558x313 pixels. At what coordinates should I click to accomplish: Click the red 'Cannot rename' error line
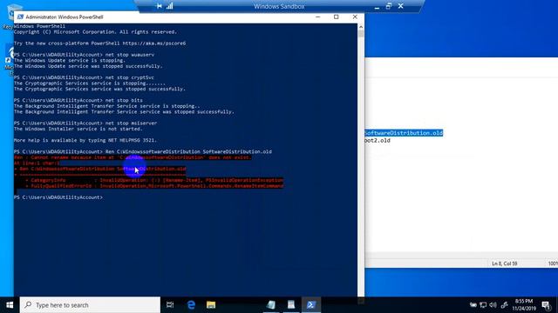tap(133, 157)
